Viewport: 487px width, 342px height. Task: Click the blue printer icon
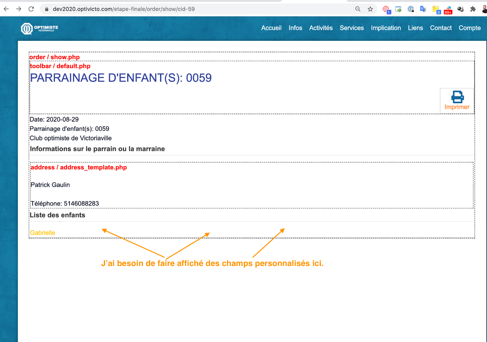click(457, 97)
